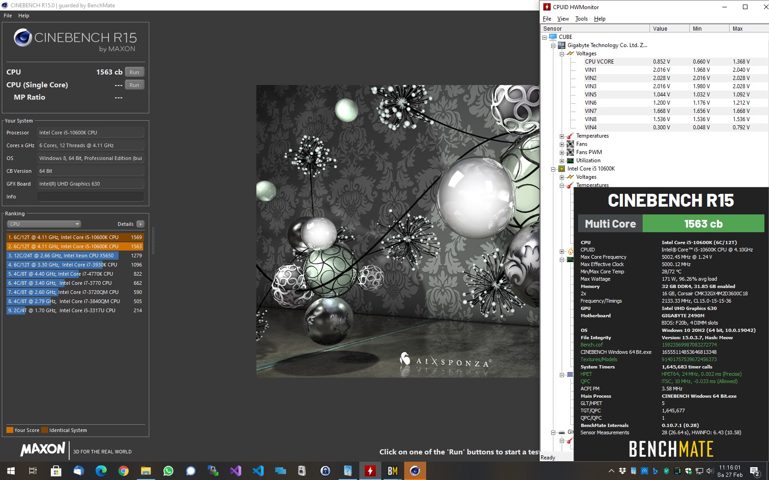Switch to Cinebench taskbar icon
Screen dimensions: 769x480
pos(415,471)
